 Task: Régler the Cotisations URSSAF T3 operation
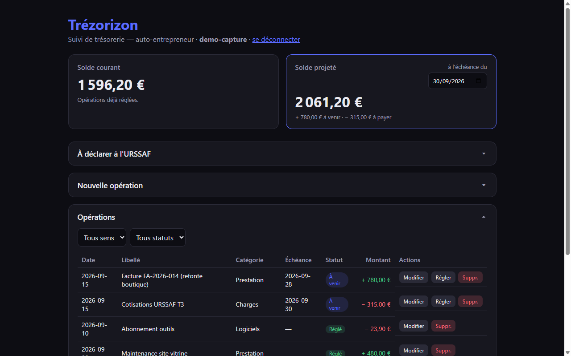point(443,301)
